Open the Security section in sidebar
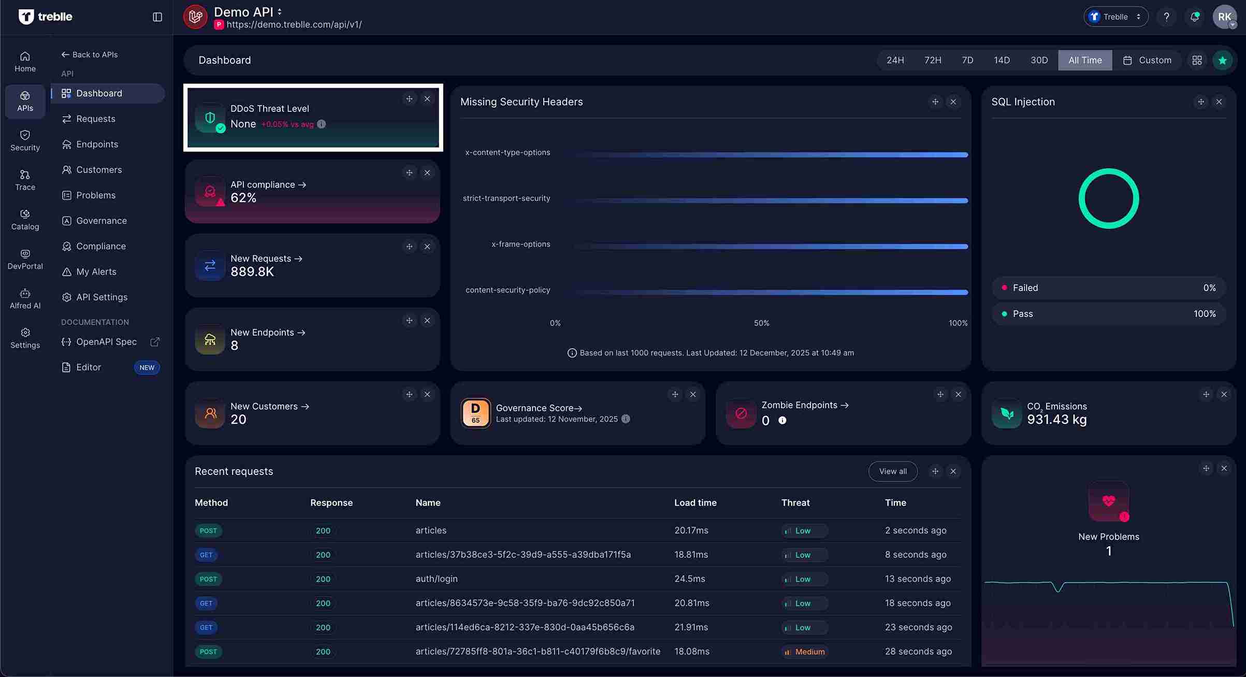Viewport: 1246px width, 677px height. click(x=24, y=140)
